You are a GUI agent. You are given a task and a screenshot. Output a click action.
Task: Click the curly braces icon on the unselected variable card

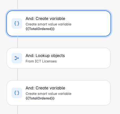click(17, 93)
